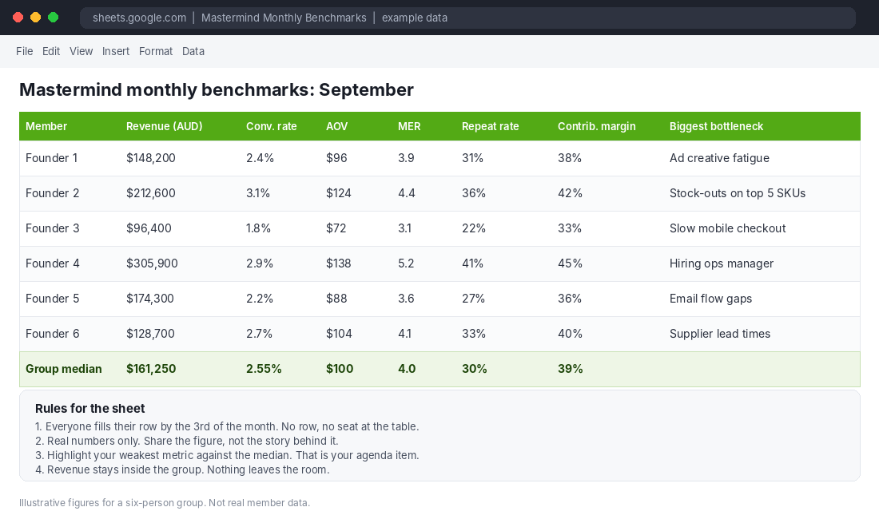Select revenue cell $96,400
The image size is (879, 511).
click(149, 228)
